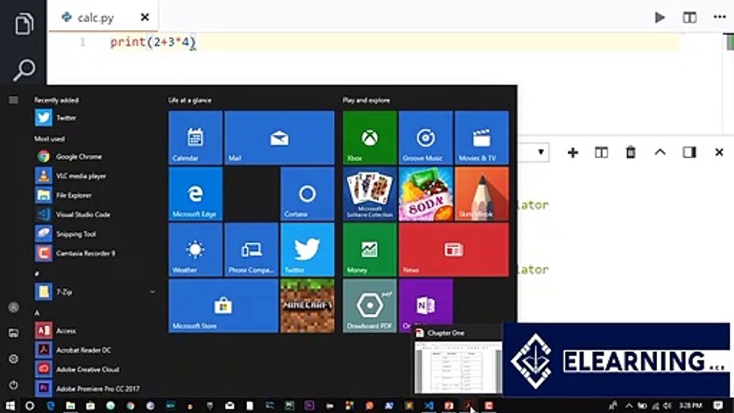The image size is (734, 413).
Task: Open VS Code Explorer sidebar icon
Action: click(x=24, y=24)
